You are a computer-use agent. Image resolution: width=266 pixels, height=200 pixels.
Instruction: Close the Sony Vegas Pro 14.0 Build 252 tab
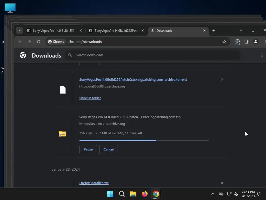coord(81,31)
